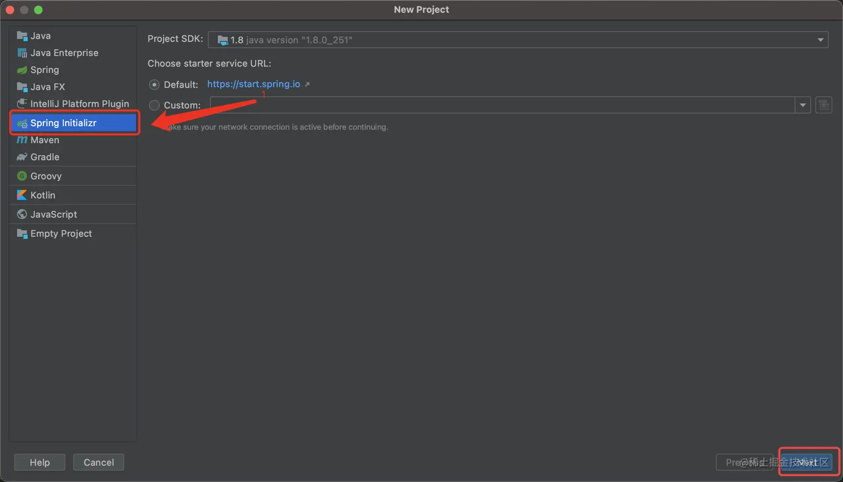Choose Kotlin project type label

click(x=43, y=195)
